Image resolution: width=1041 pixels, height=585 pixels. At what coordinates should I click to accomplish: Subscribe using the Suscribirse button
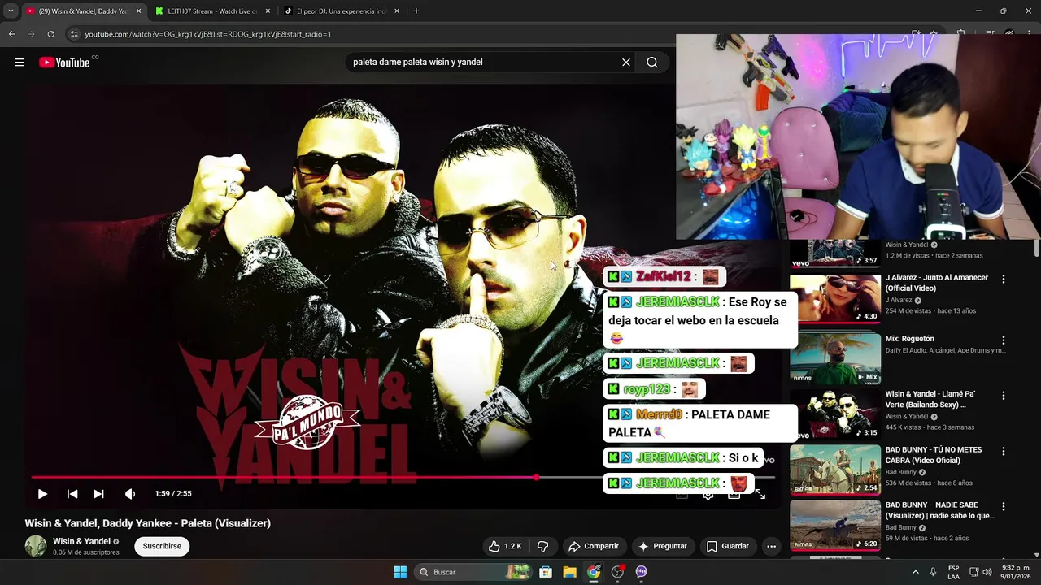pos(162,546)
